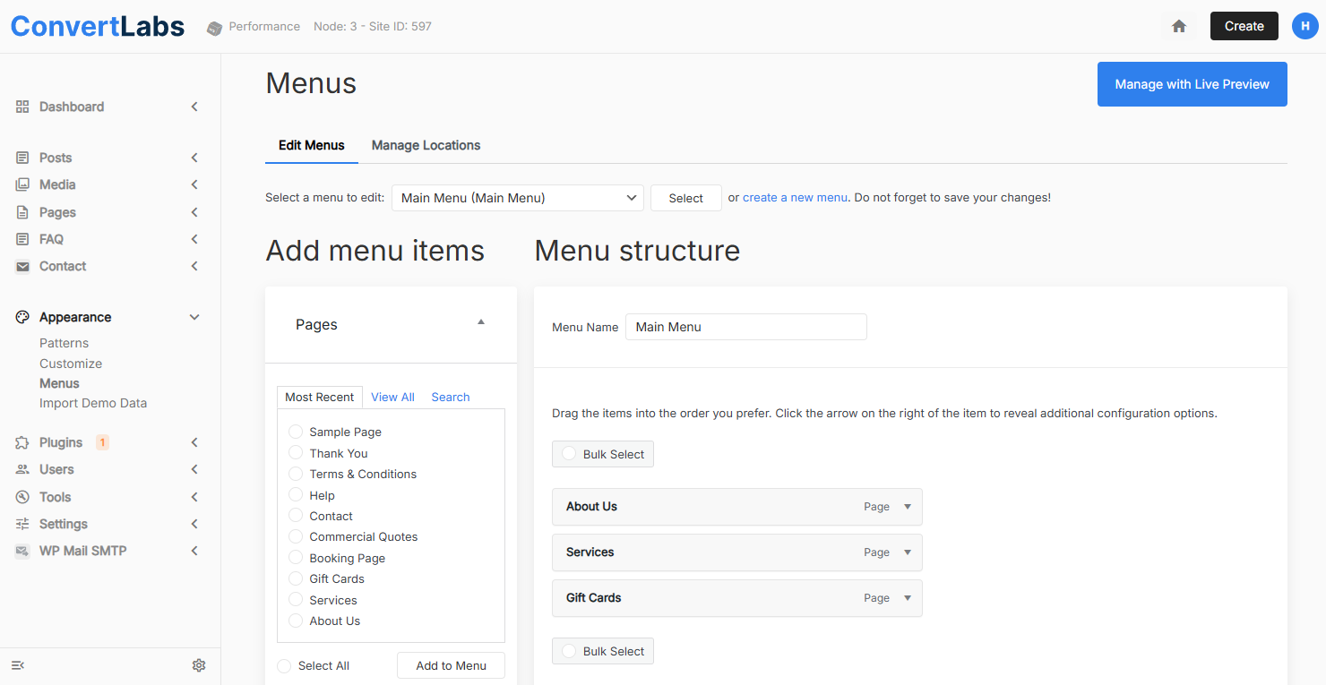
Task: Click the home icon in top bar
Action: [x=1179, y=26]
